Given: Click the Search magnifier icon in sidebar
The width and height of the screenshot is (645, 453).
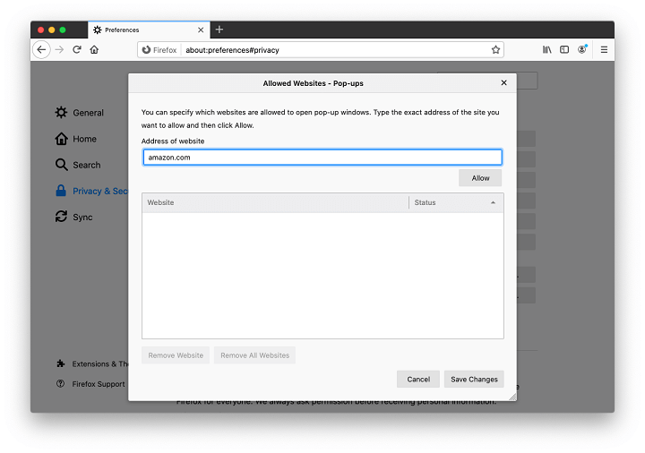Looking at the screenshot, I should pyautogui.click(x=61, y=165).
